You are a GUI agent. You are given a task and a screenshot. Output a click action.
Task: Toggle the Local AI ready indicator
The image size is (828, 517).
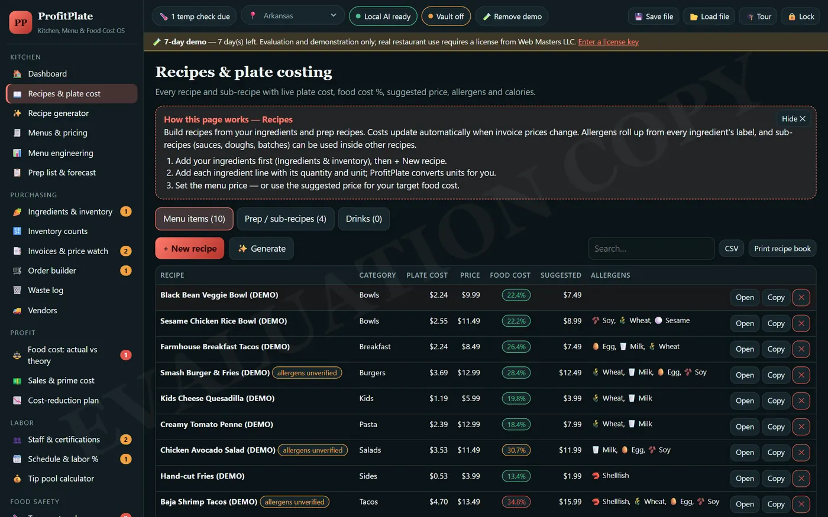click(383, 17)
